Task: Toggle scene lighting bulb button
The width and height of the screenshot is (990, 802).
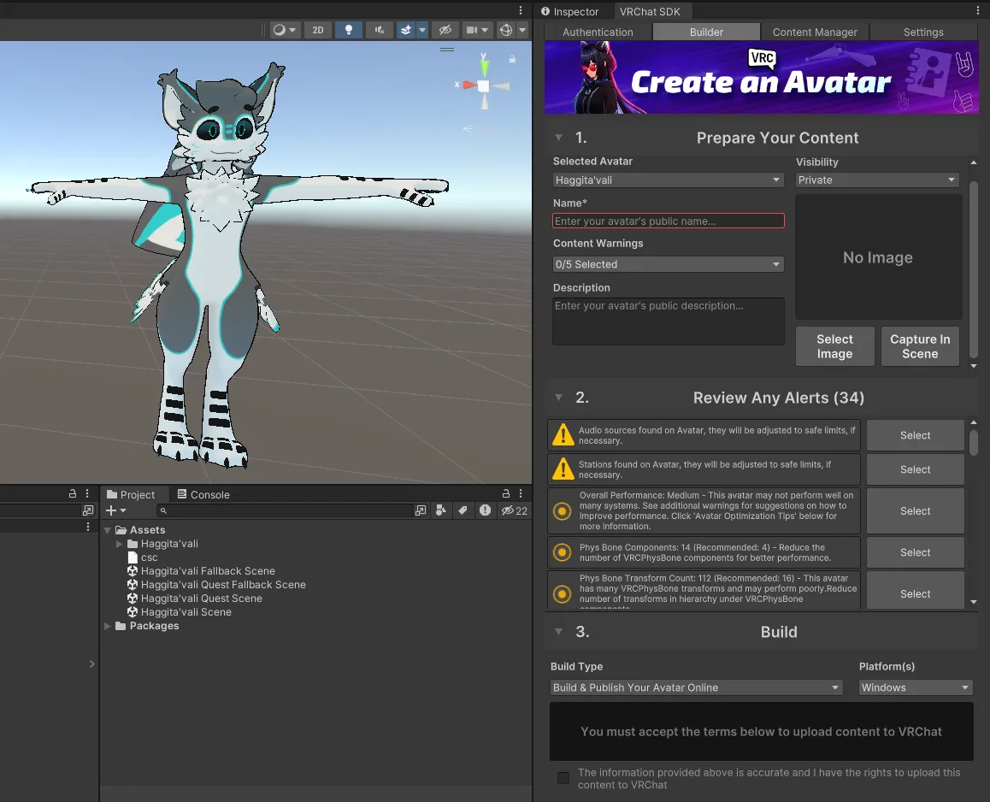Action: [x=349, y=30]
